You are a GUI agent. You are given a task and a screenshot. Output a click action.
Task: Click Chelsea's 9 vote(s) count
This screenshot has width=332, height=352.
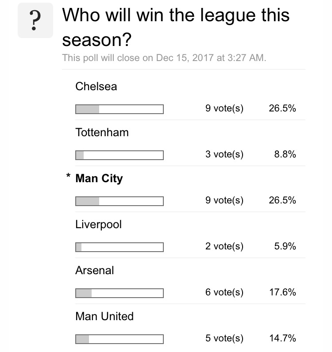(224, 108)
